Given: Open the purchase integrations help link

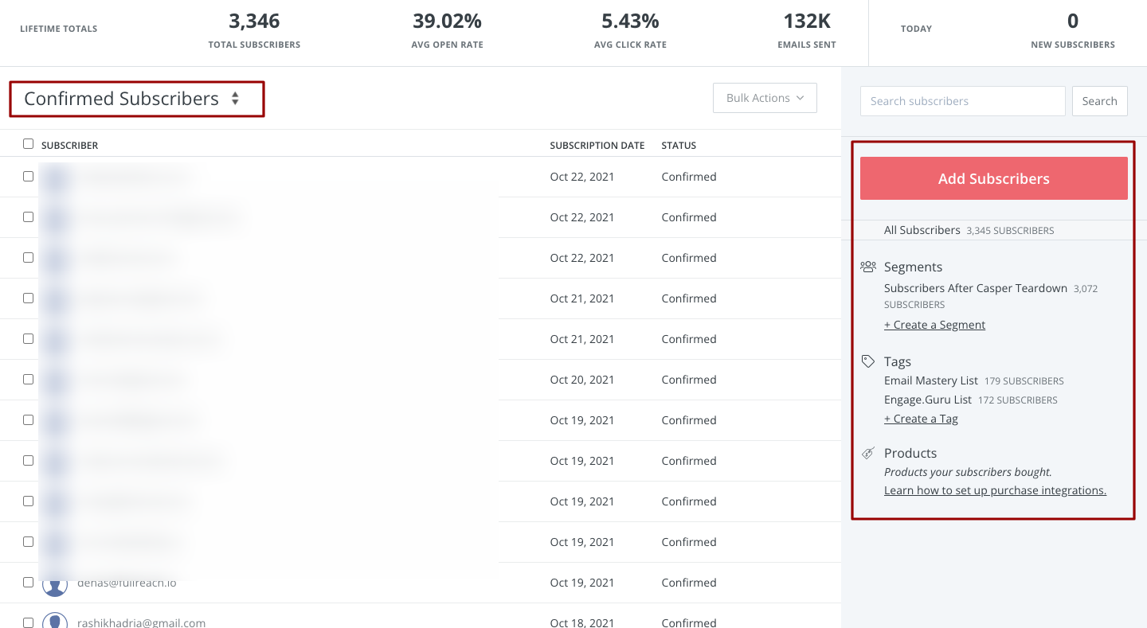Looking at the screenshot, I should tap(995, 490).
